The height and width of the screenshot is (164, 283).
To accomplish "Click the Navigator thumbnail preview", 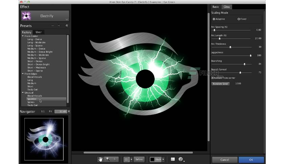I will click(44, 139).
